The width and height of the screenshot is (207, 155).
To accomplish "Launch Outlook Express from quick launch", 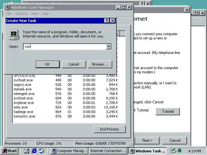I will (x=42, y=151).
